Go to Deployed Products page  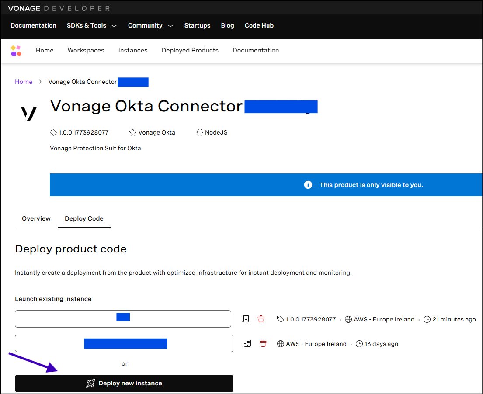click(190, 50)
